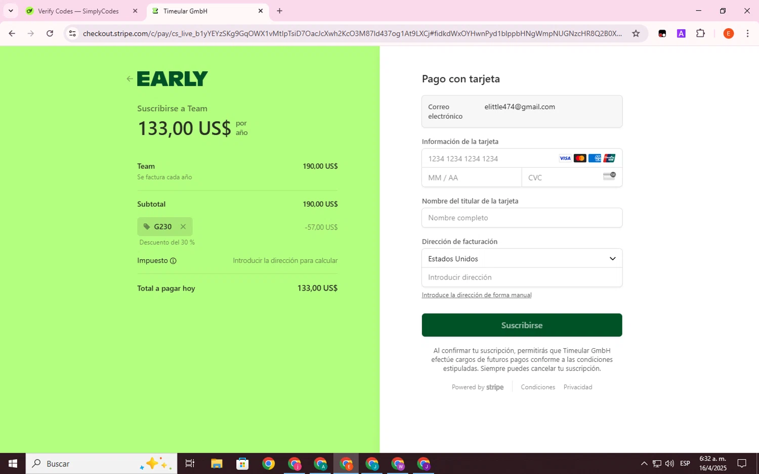Open the volume tray icon
The height and width of the screenshot is (474, 759).
pos(669,463)
